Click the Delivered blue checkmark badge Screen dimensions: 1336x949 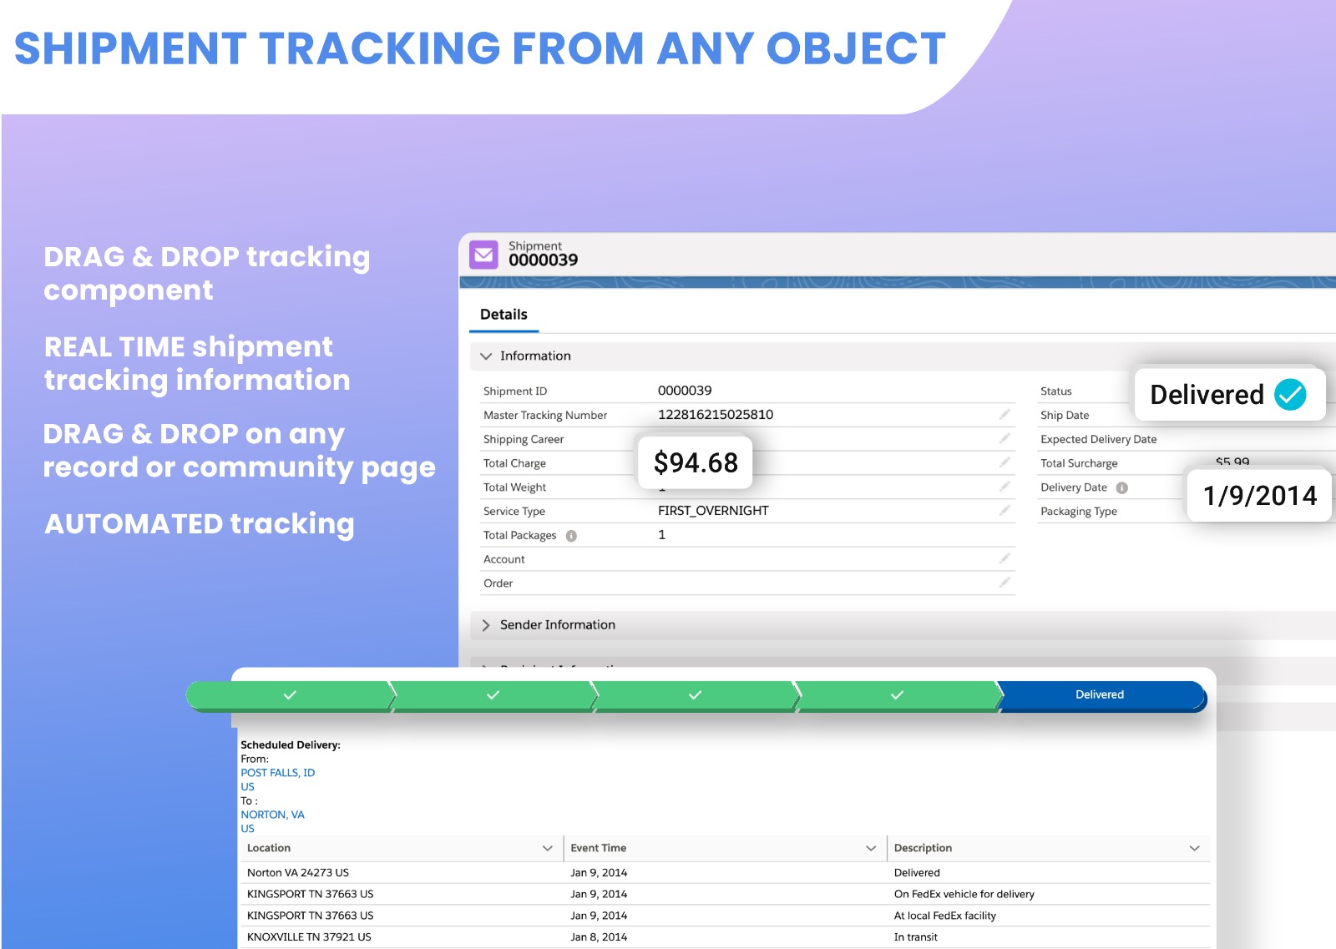[x=1289, y=395]
